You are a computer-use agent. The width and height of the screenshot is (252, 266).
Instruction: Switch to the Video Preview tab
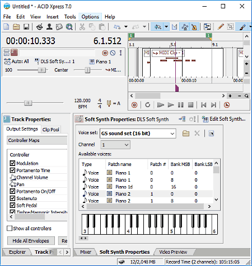[x=173, y=252]
